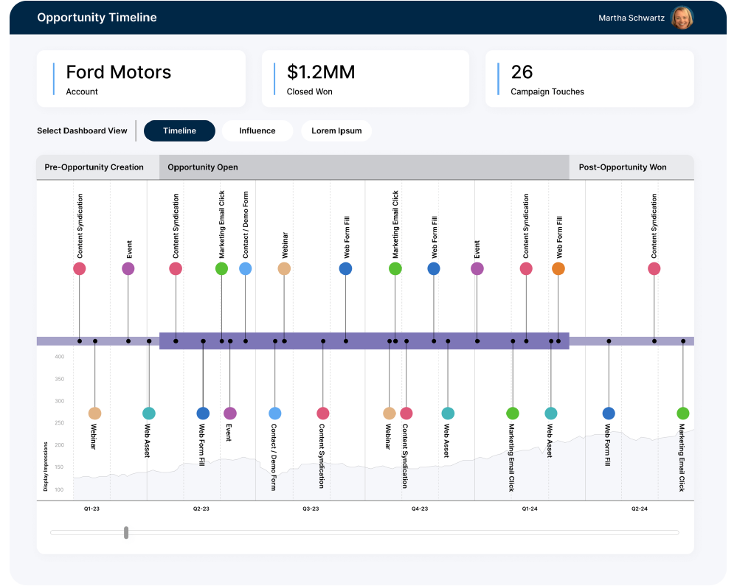737x586 pixels.
Task: Select the orange Web Form Fill marker
Action: (x=558, y=268)
